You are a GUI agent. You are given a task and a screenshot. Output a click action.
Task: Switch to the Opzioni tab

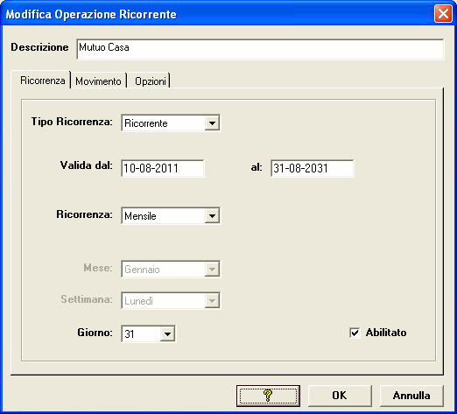coord(151,81)
